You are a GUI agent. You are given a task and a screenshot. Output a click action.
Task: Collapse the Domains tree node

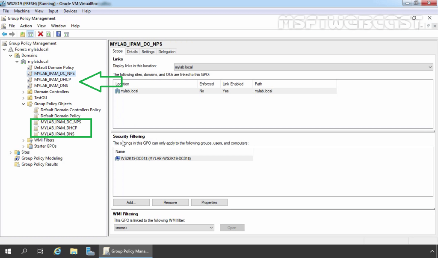pyautogui.click(x=11, y=55)
